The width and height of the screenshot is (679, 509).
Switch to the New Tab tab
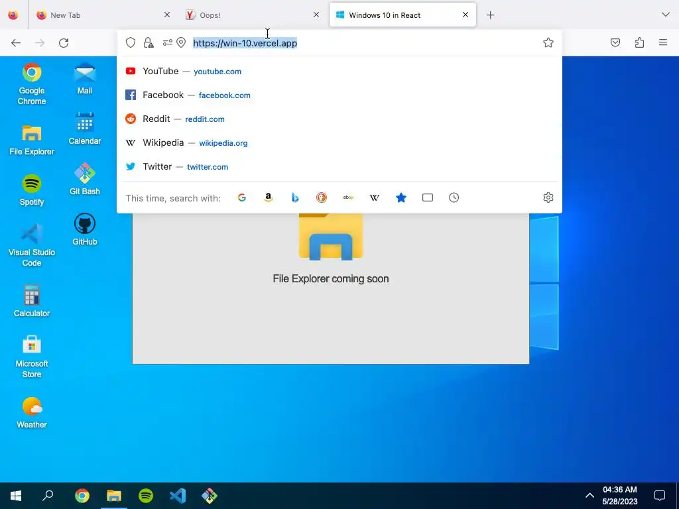[104, 15]
